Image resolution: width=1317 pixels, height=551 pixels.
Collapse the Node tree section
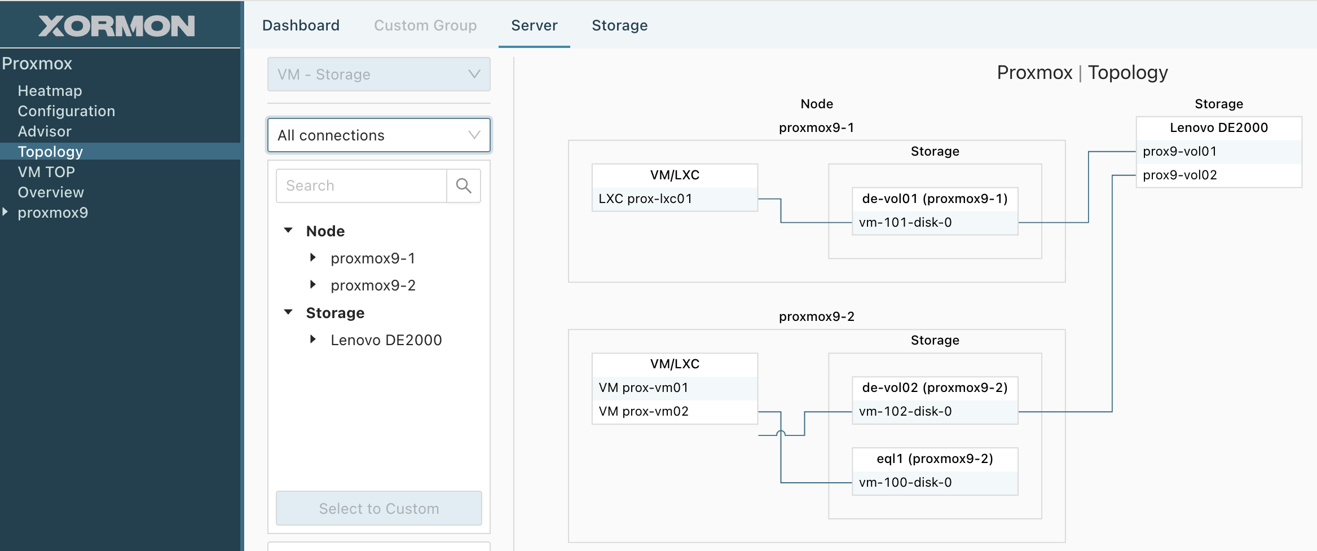[x=288, y=230]
